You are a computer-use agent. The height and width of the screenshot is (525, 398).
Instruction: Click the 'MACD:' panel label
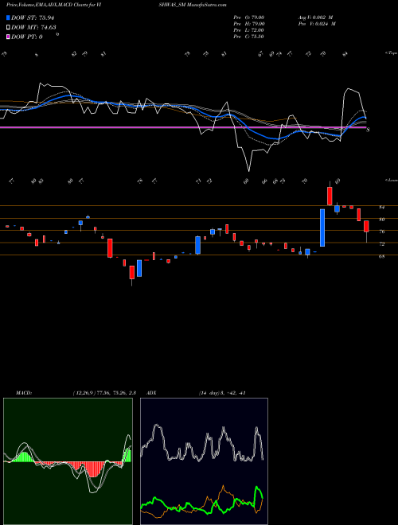pos(23,393)
